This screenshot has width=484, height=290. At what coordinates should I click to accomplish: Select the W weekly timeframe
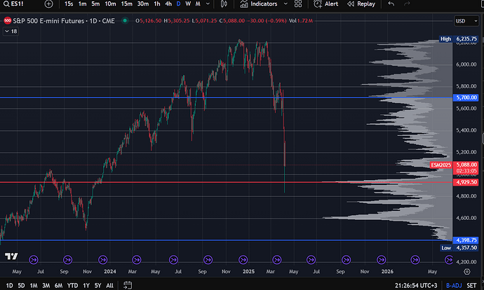(188, 4)
